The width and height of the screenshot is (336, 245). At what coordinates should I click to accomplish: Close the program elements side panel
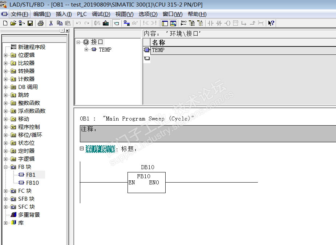click(67, 30)
